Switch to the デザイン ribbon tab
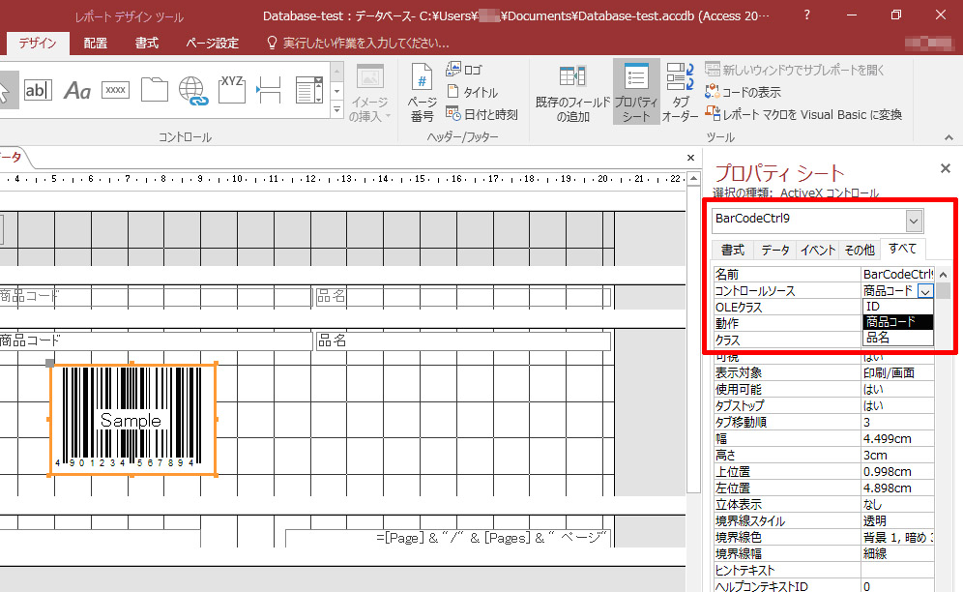Image resolution: width=963 pixels, height=592 pixels. 38,43
